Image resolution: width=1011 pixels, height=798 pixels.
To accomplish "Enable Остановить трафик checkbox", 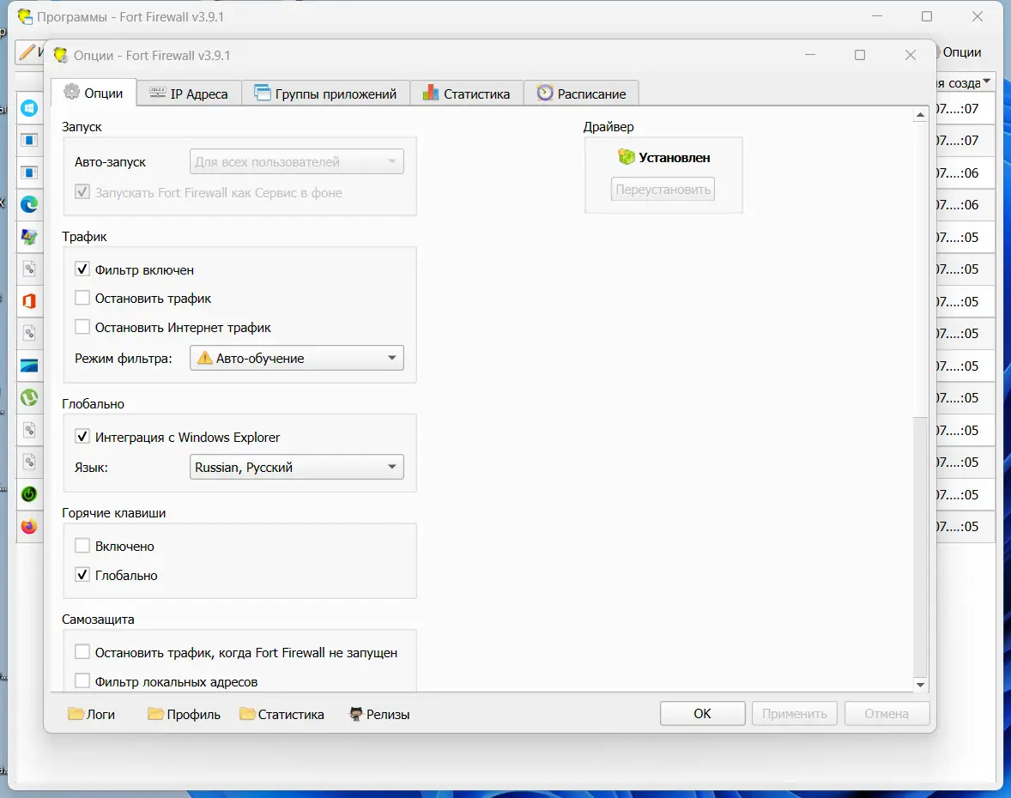I will tap(82, 298).
